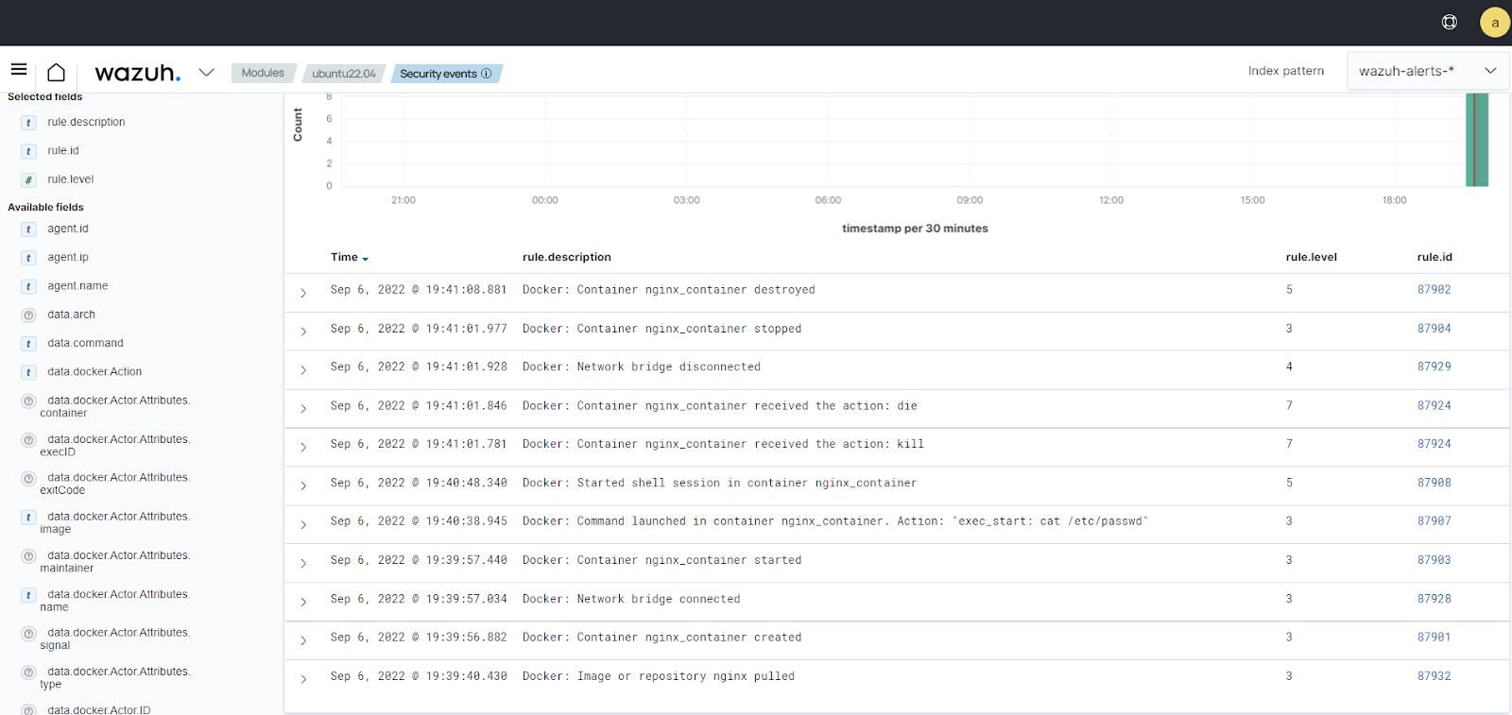Select the rule.description selected field

[86, 123]
